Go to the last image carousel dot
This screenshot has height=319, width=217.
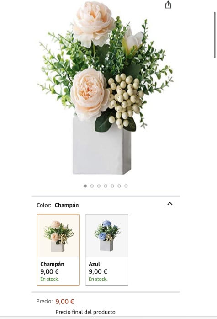(126, 186)
